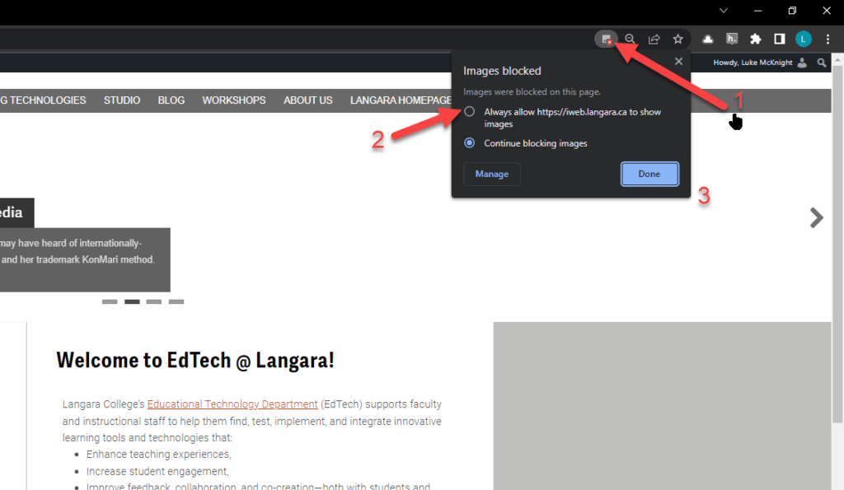Click the images blocked icon in address bar
844x490 pixels.
(x=607, y=39)
